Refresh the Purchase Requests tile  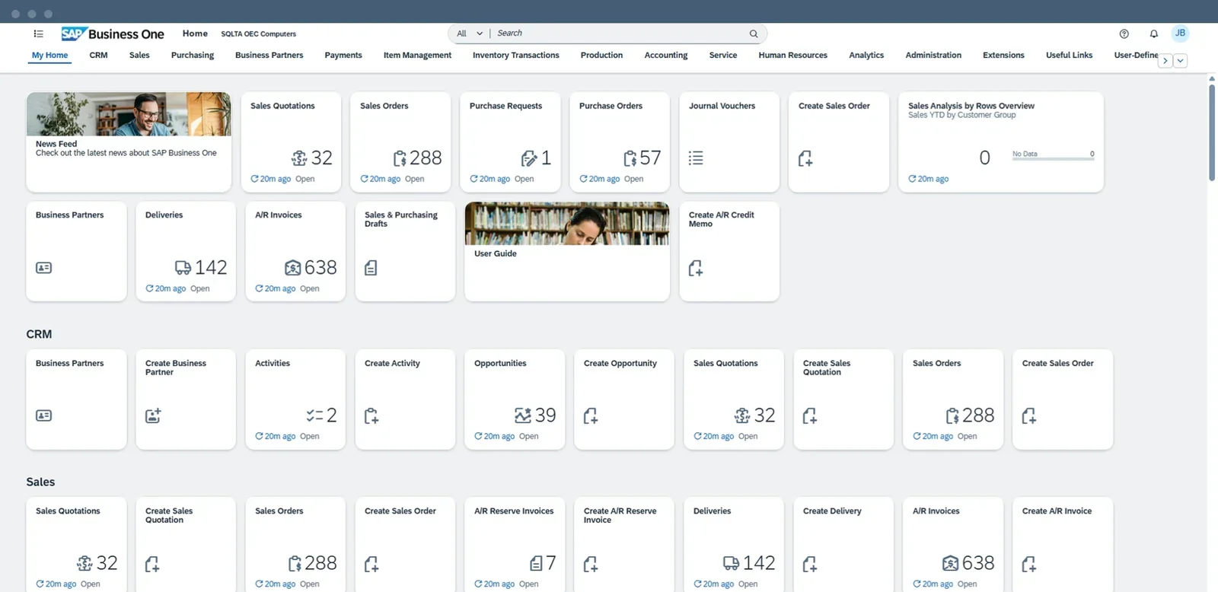[x=473, y=179]
